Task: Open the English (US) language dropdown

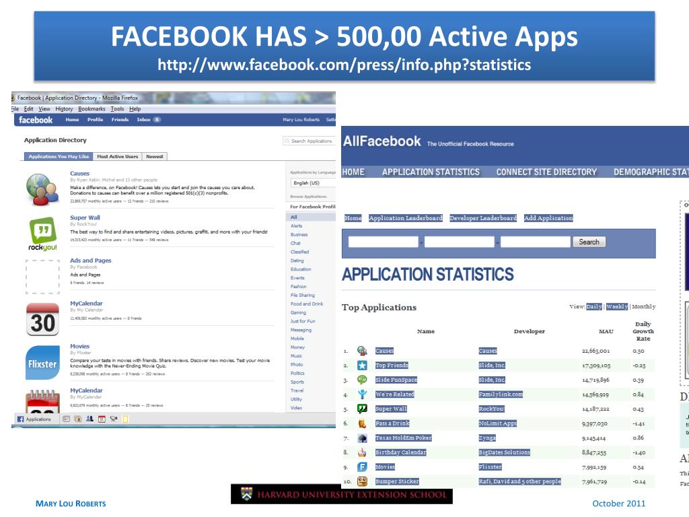Action: pyautogui.click(x=313, y=183)
